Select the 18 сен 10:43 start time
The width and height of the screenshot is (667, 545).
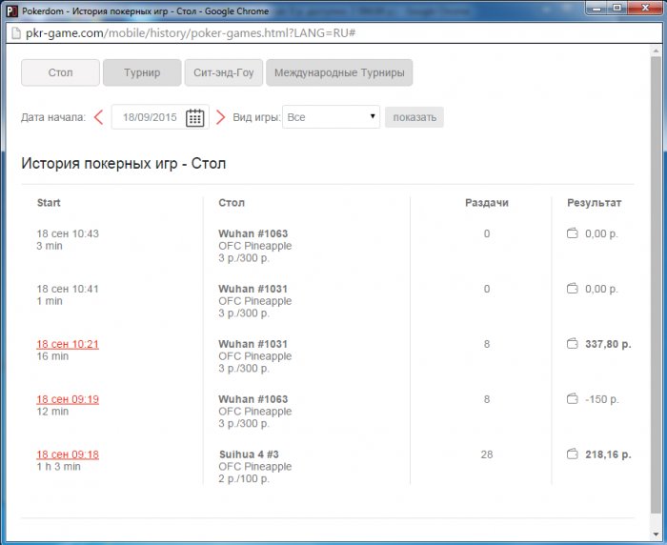tap(68, 233)
